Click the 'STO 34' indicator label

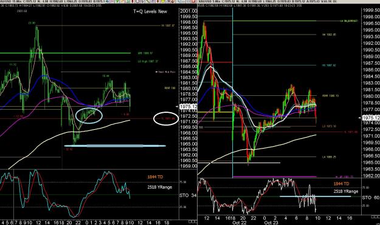click(188, 195)
